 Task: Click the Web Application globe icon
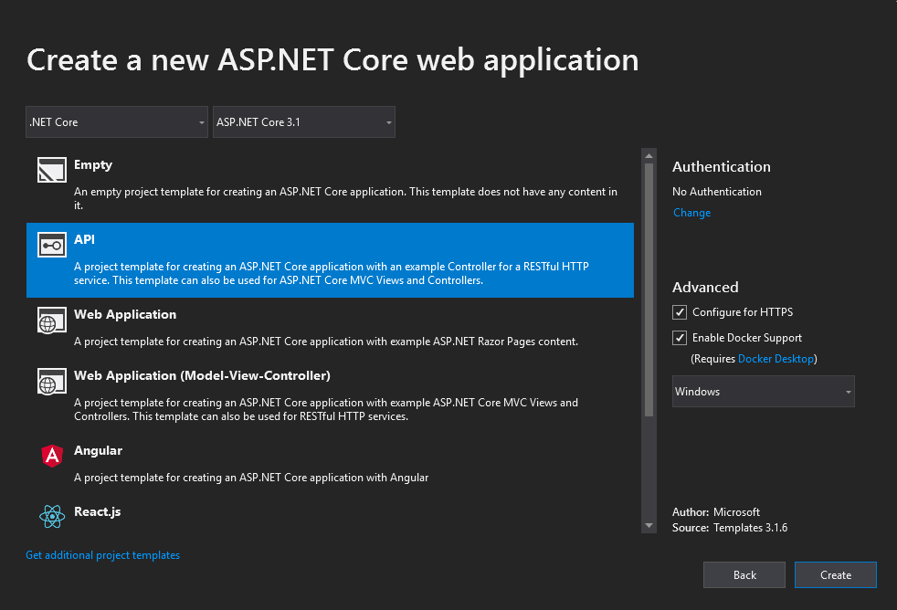[51, 320]
